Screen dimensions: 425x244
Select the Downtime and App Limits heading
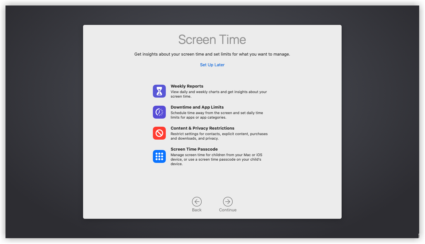pos(197,107)
